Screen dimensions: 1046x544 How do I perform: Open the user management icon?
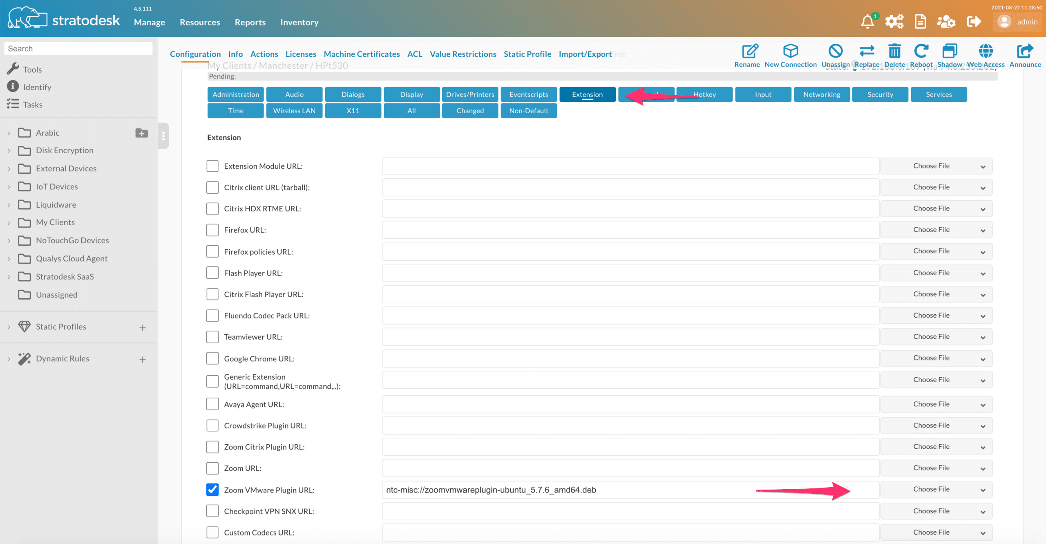tap(946, 21)
